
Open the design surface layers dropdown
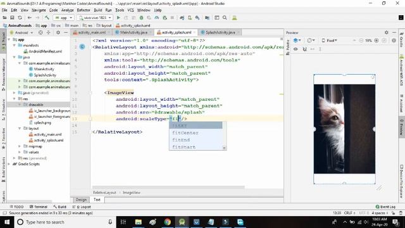tap(297, 41)
